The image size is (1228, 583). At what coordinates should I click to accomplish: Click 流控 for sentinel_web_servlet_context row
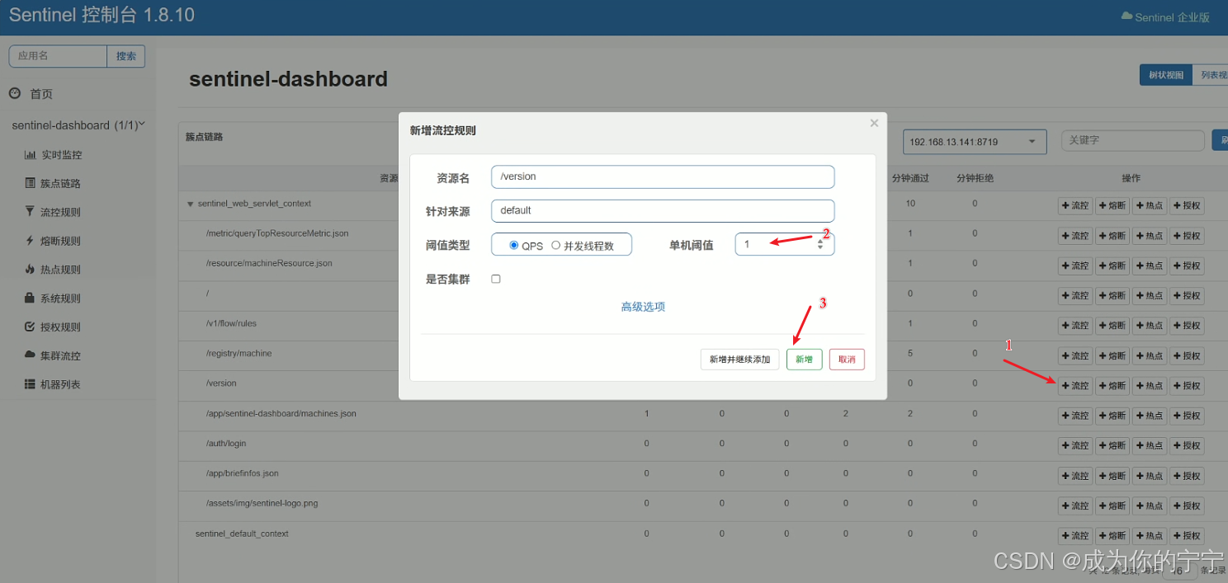pos(1075,206)
